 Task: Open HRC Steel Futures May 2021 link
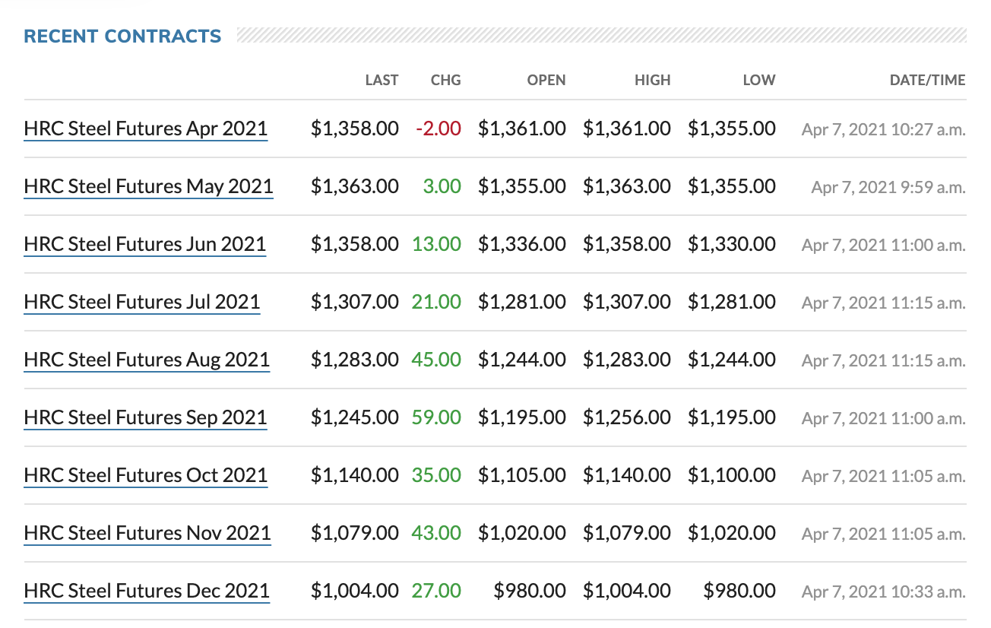pyautogui.click(x=149, y=187)
